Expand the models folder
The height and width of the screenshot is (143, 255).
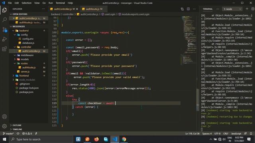pyautogui.click(x=25, y=59)
